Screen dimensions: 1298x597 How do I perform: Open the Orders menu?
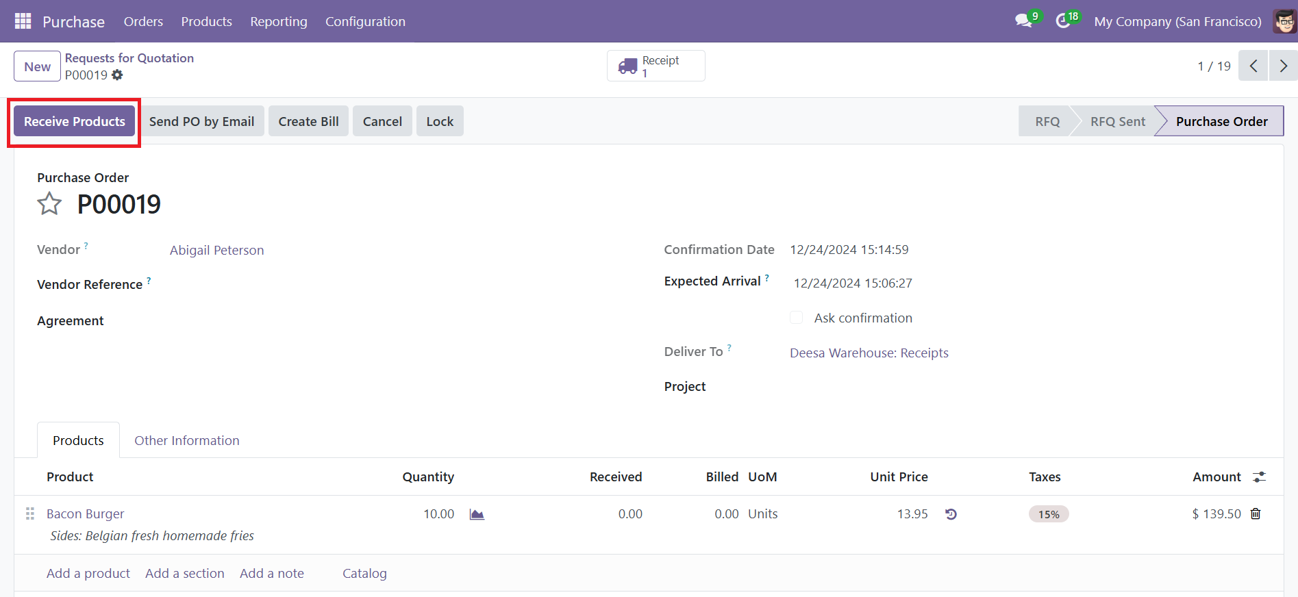(x=143, y=21)
